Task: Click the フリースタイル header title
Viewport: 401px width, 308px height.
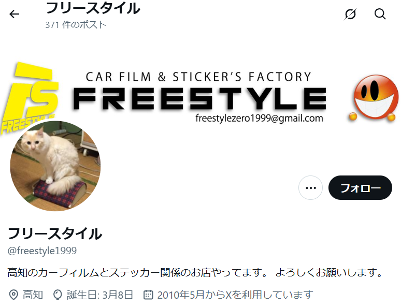Action: (93, 8)
